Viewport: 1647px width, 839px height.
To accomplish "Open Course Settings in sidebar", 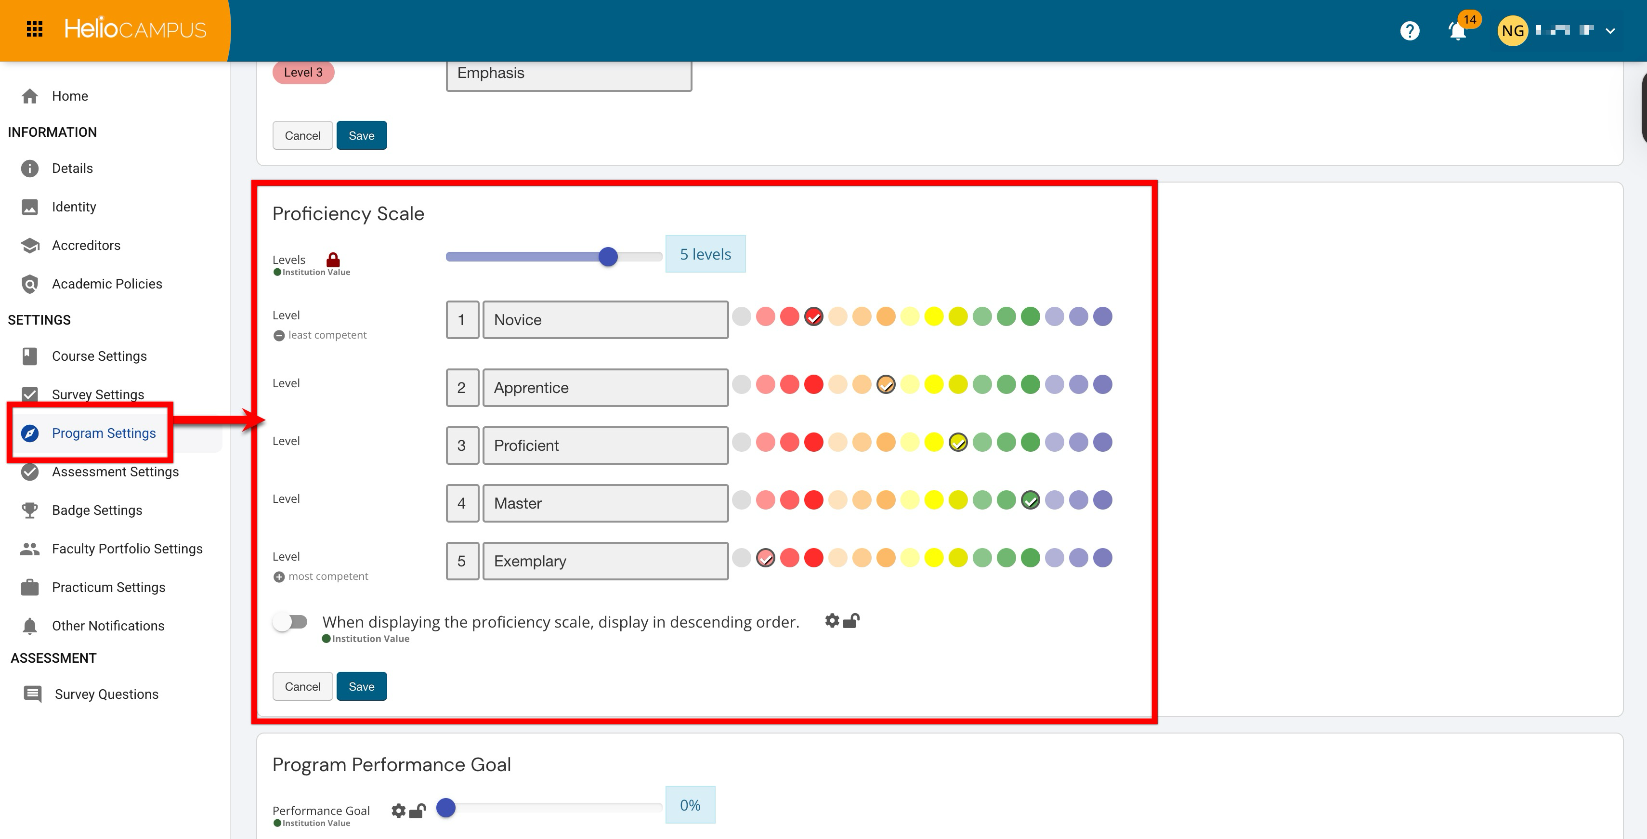I will click(99, 355).
